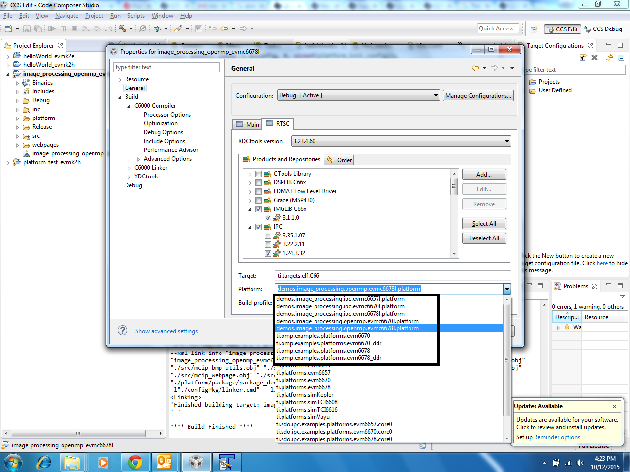This screenshot has height=472, width=630.
Task: Click New Target Configuration icon
Action: tap(583, 58)
